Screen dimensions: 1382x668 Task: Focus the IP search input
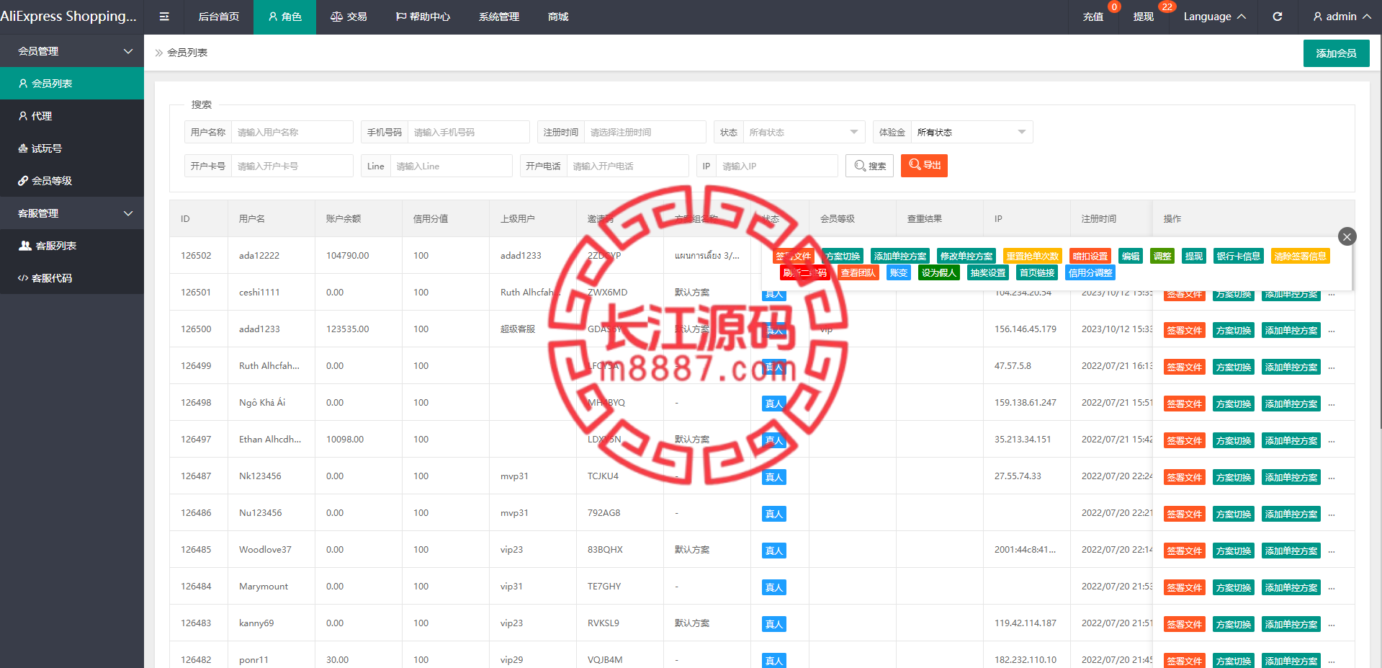[x=777, y=166]
